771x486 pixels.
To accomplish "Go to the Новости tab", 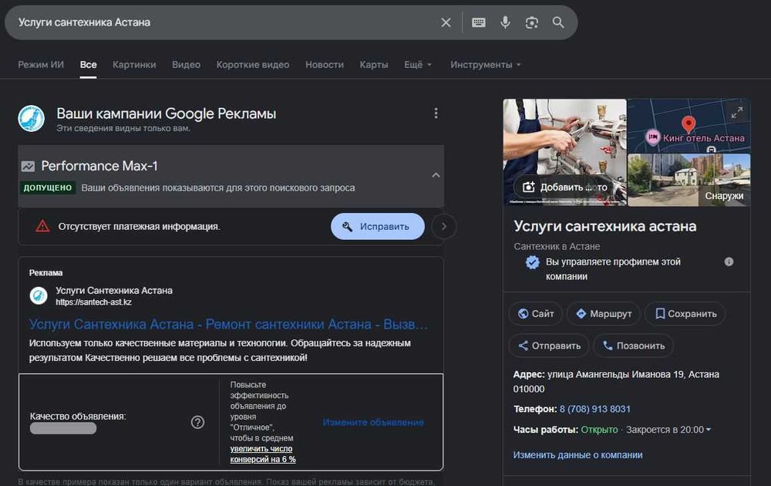I will click(x=325, y=65).
